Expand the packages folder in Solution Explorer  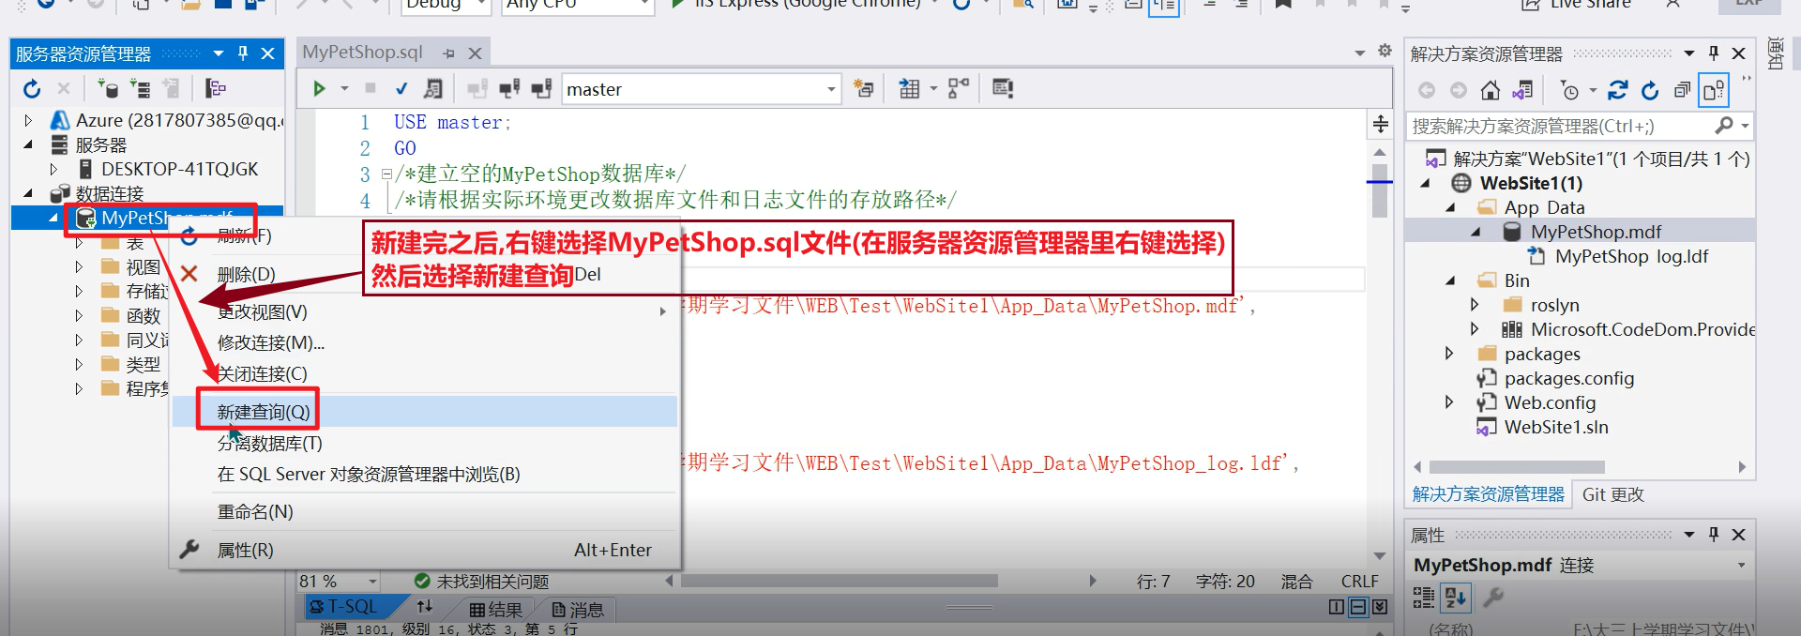pyautogui.click(x=1449, y=354)
